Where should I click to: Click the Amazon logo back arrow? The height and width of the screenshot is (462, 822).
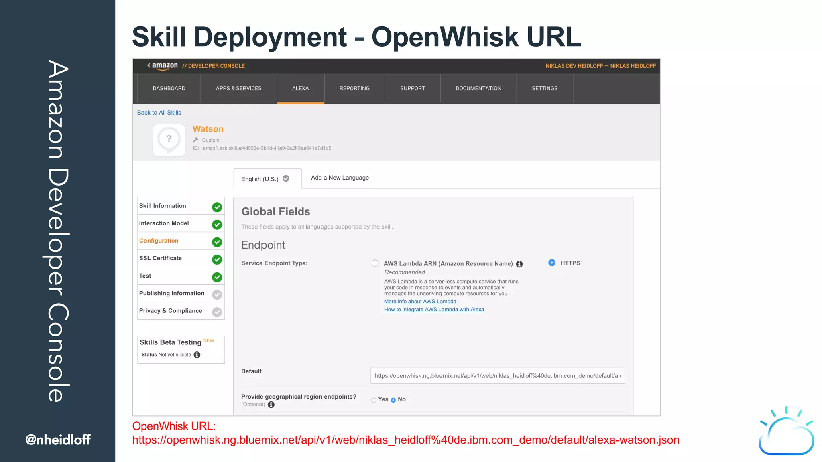(x=149, y=65)
